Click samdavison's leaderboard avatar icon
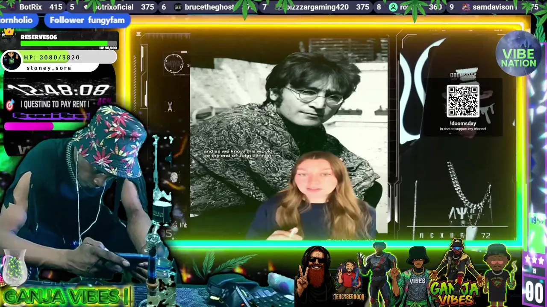The image size is (547, 307). [x=466, y=7]
